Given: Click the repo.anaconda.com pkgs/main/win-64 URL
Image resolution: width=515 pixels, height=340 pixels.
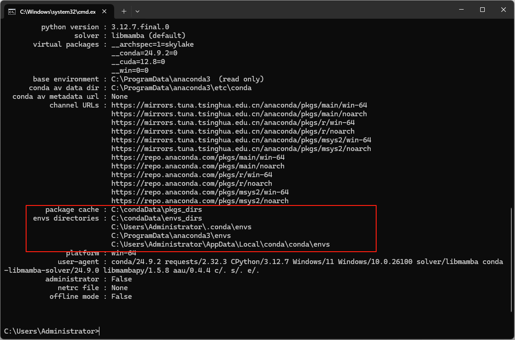Looking at the screenshot, I should pos(198,157).
